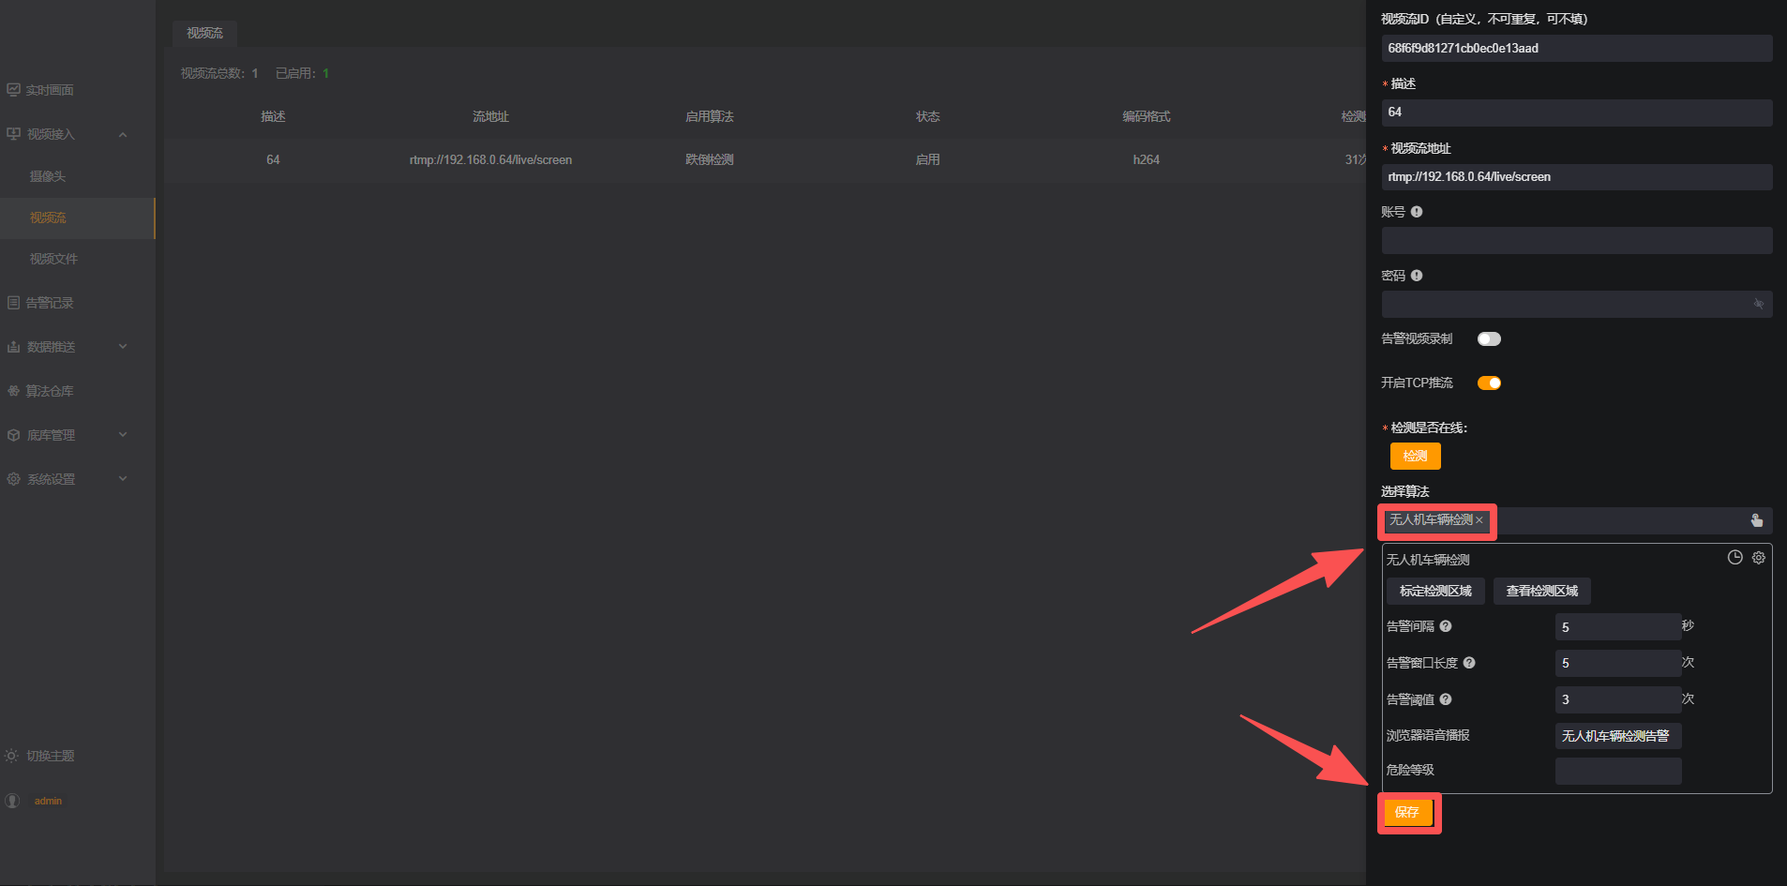
Task: Click the clock schedule icon for 无人机车辆检测
Action: (1734, 558)
